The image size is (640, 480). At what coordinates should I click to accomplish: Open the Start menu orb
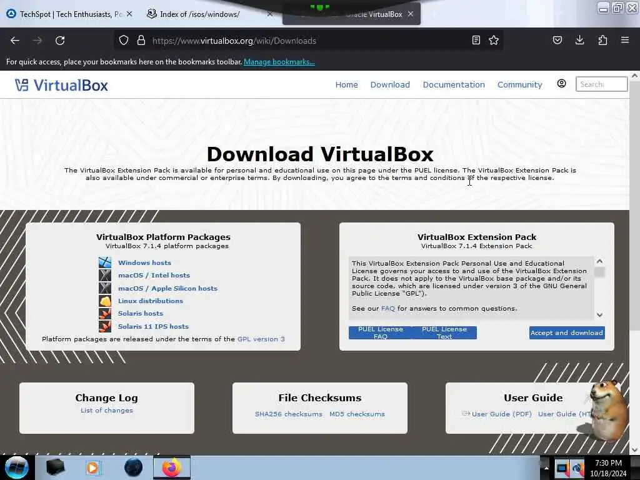coord(16,467)
